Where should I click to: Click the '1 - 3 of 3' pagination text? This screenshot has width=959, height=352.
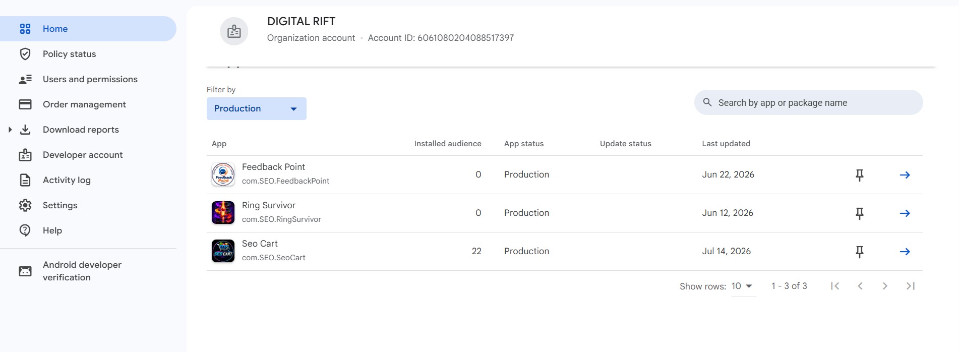[789, 286]
